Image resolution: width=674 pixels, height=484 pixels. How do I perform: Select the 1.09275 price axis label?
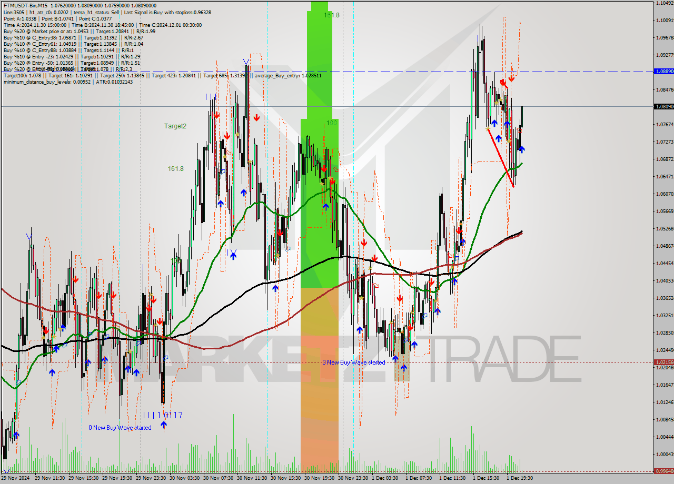(665, 55)
